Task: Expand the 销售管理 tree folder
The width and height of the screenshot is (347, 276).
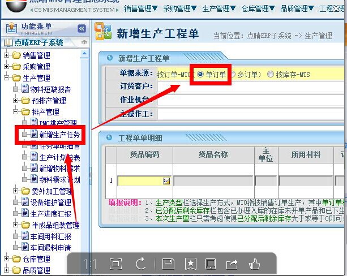Action: (x=7, y=55)
